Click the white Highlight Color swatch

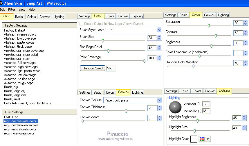[194, 139]
